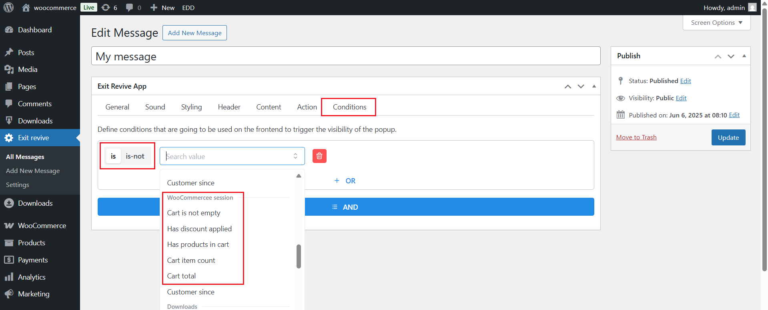Expand the Screen Options dropdown
This screenshot has width=768, height=310.
point(716,23)
